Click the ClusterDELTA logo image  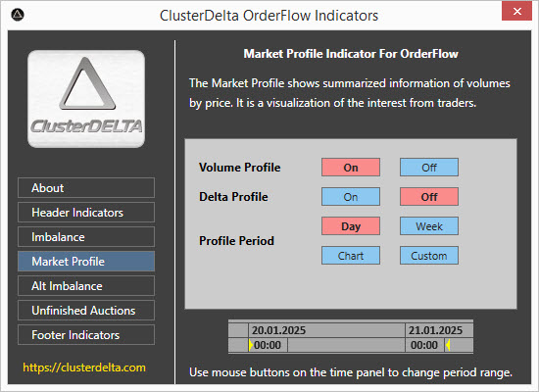tap(86, 99)
